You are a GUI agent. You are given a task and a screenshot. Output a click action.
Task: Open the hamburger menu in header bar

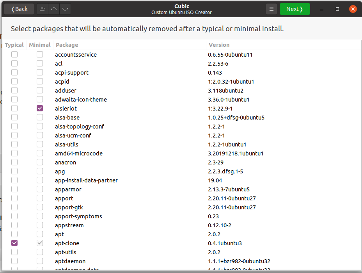271,9
